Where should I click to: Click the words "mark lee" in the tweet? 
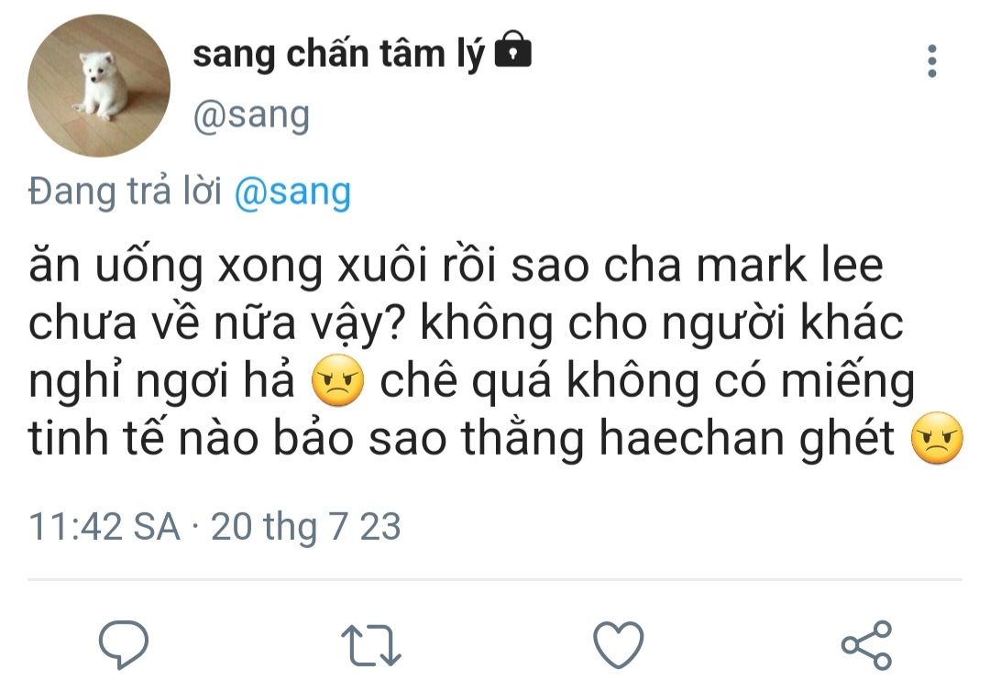click(788, 266)
